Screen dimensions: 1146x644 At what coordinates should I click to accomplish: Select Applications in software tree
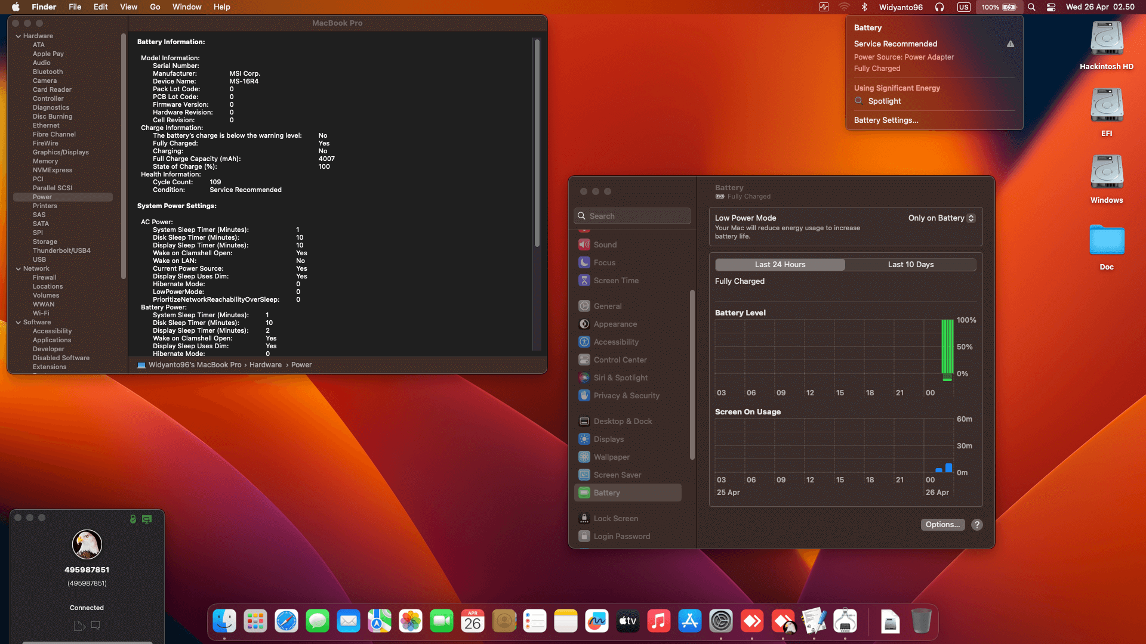52,340
